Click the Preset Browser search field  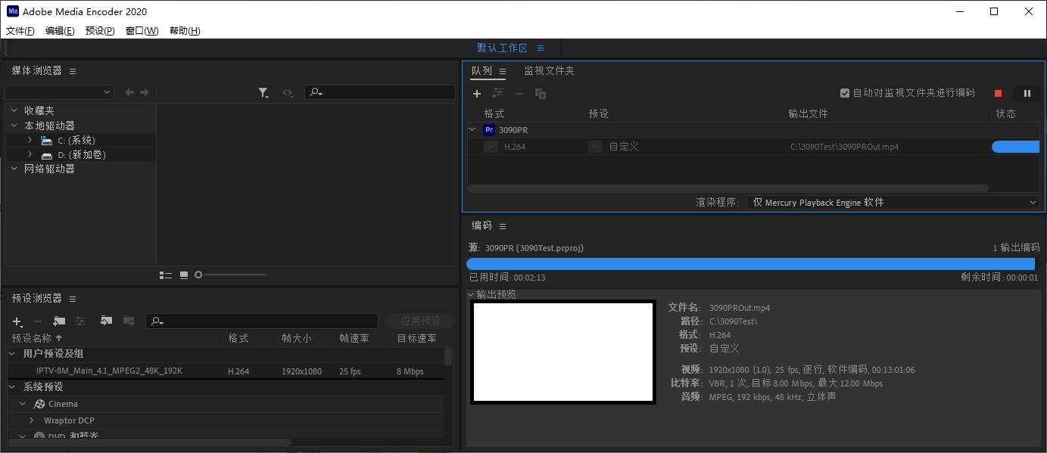click(x=261, y=321)
